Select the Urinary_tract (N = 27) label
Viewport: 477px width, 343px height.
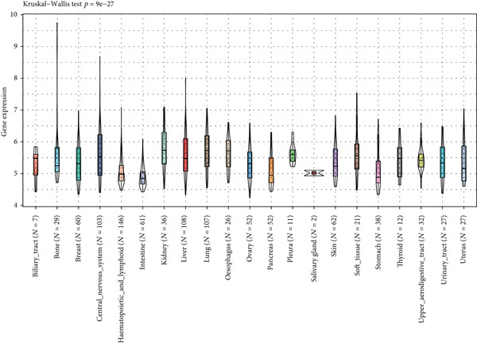[443, 250]
